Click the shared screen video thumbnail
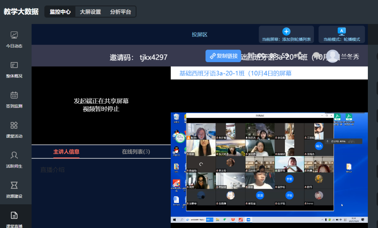Viewport: 378px width, 228px height. point(269,167)
